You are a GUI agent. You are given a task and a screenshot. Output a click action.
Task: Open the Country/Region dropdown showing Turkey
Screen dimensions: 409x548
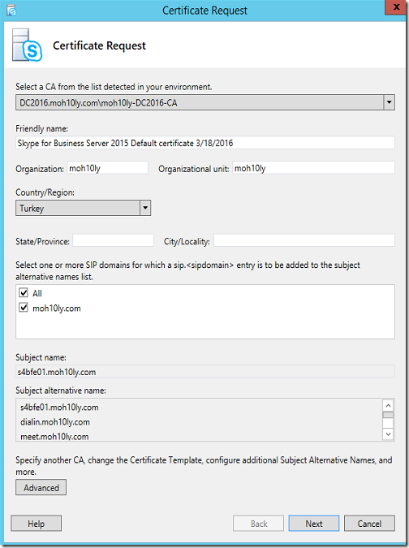pos(83,209)
